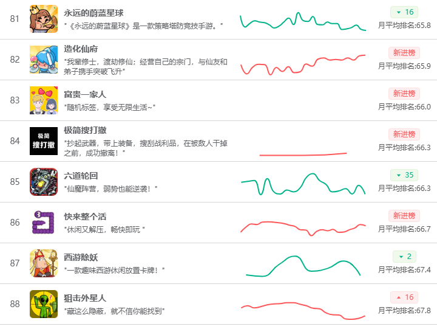
Task: Click the up 16 badge for 狙击外星人
Action: click(404, 297)
